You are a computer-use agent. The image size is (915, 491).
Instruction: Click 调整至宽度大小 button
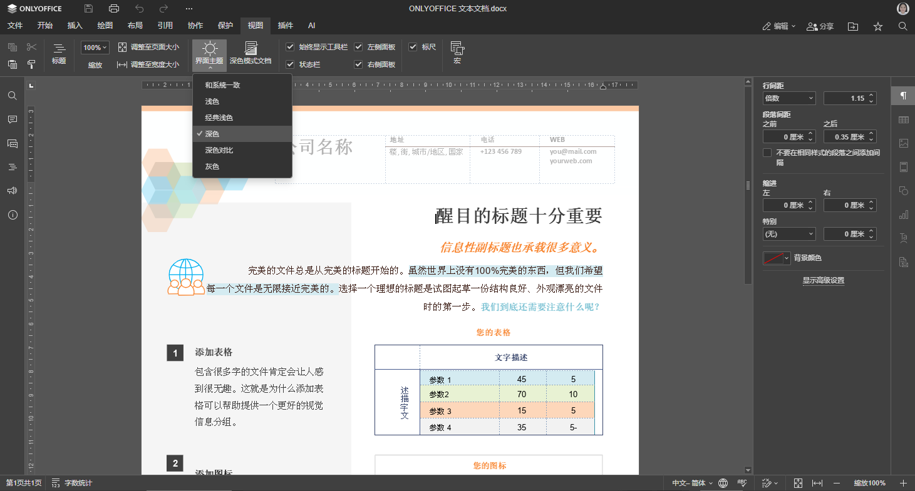point(148,64)
